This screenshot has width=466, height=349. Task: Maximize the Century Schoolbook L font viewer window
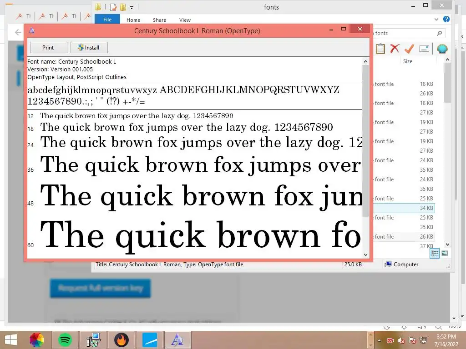tap(344, 29)
